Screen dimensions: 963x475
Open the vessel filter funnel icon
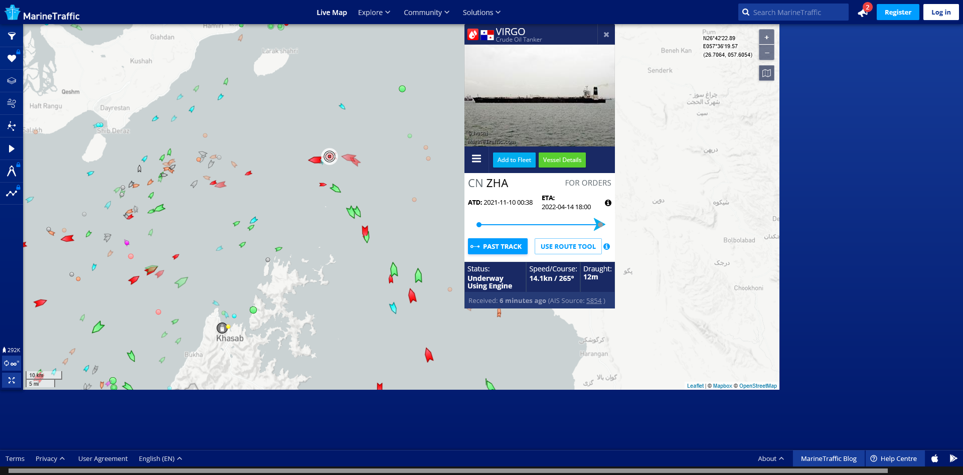(12, 36)
